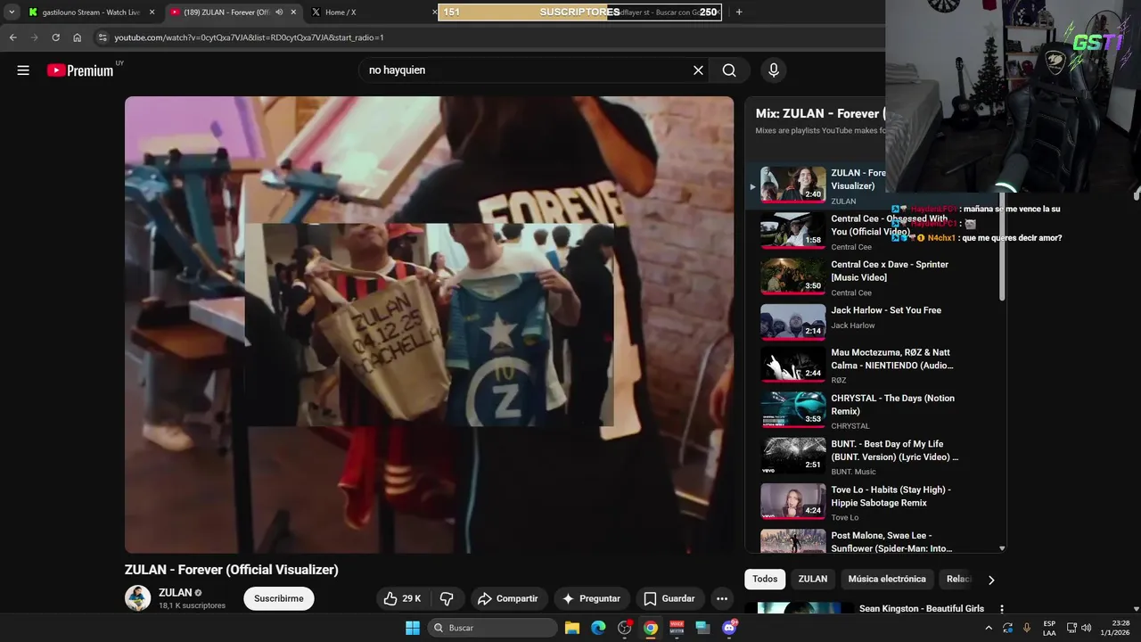The image size is (1141, 642).
Task: Open Tove Lo - Habits Hippie Sabotage Remix
Action: (x=877, y=502)
